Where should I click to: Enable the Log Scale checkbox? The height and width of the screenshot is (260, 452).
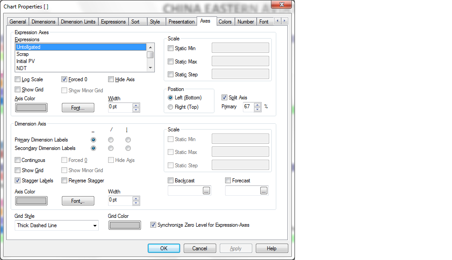18,79
